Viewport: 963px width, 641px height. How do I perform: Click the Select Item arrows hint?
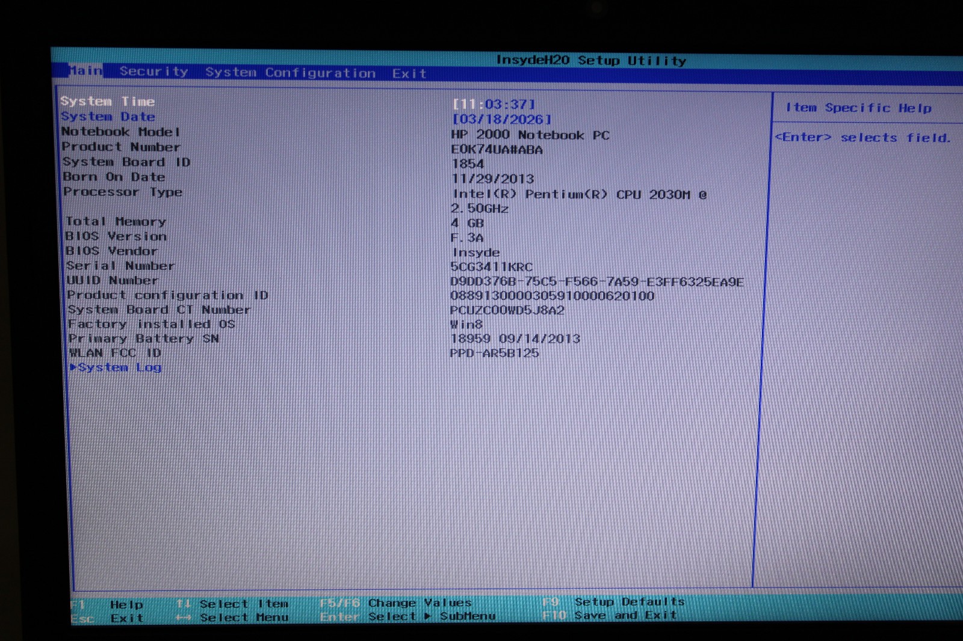232,604
